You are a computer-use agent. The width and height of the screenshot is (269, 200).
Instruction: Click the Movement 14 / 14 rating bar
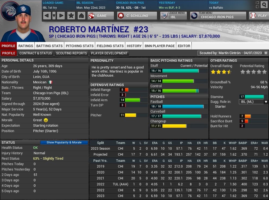(x=179, y=81)
